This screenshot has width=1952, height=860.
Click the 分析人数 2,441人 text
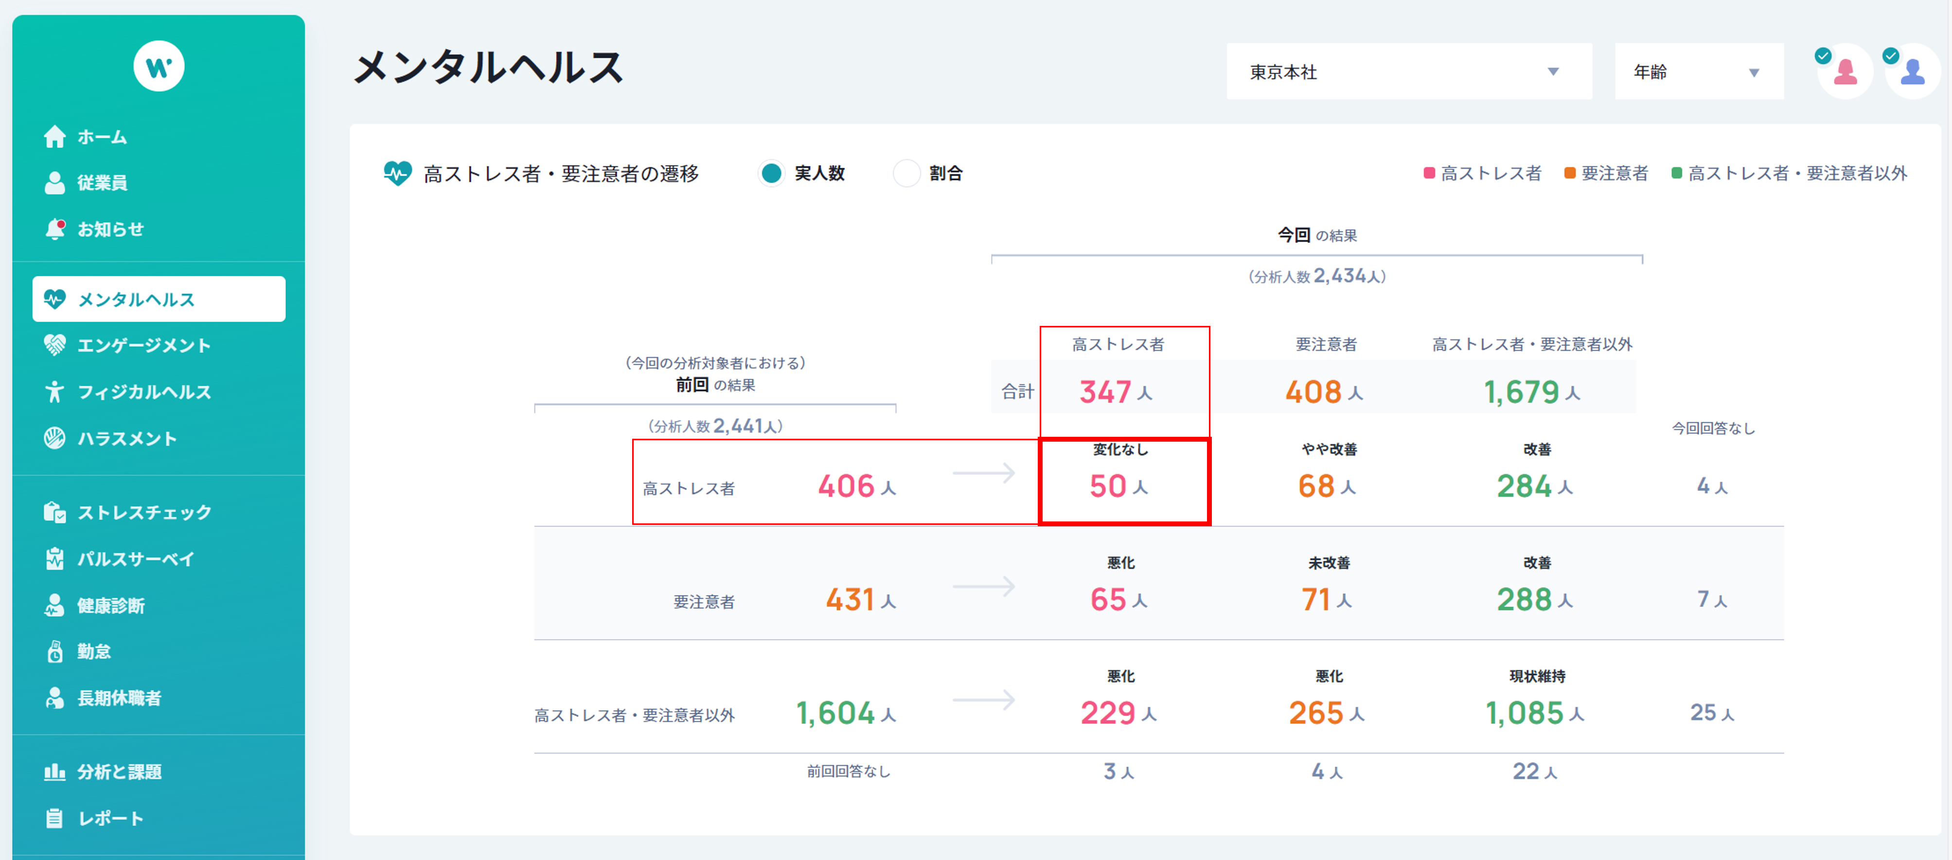click(x=715, y=426)
